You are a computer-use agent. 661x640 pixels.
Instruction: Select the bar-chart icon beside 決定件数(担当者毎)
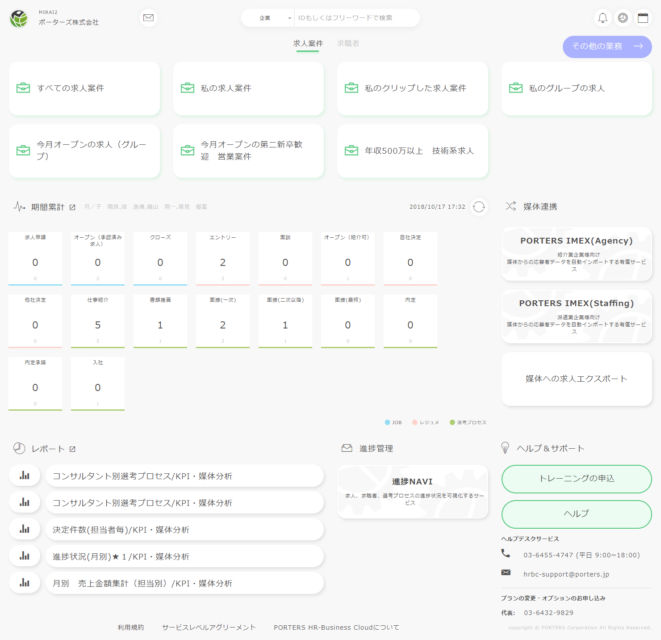pyautogui.click(x=25, y=529)
